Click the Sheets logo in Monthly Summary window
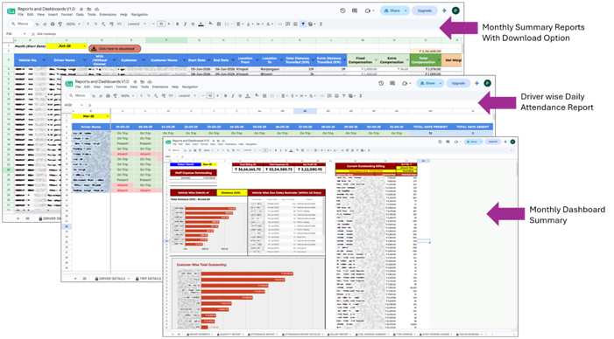Screen dimensions: 614x339 [11, 11]
